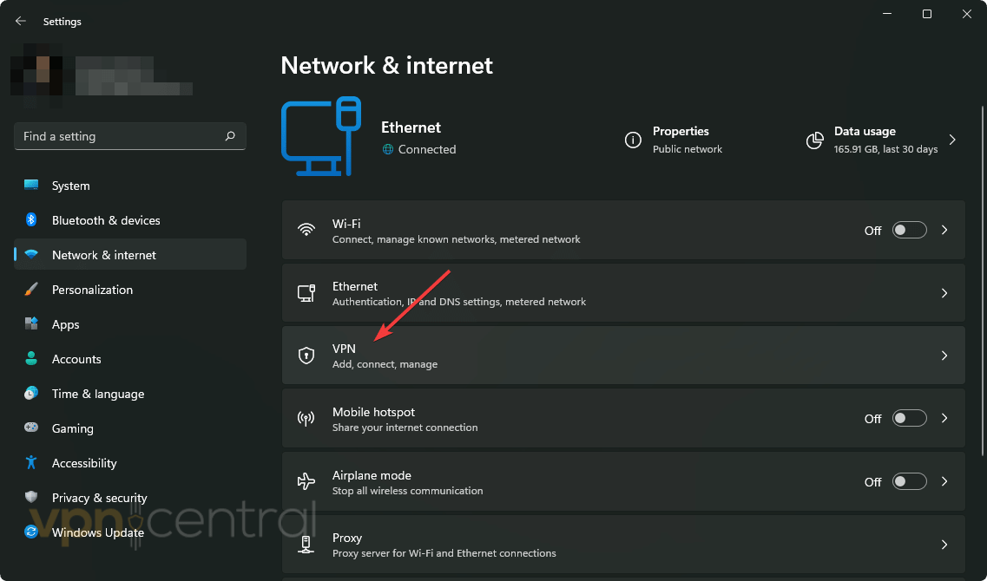
Task: Click the VPN shield icon
Action: point(306,355)
